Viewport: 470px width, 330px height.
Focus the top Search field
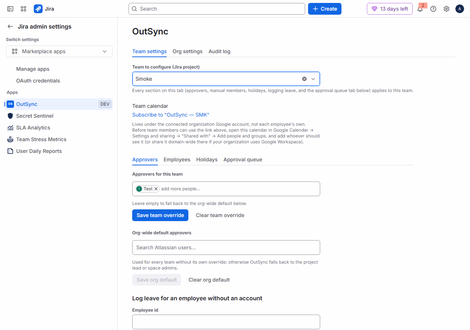[217, 9]
